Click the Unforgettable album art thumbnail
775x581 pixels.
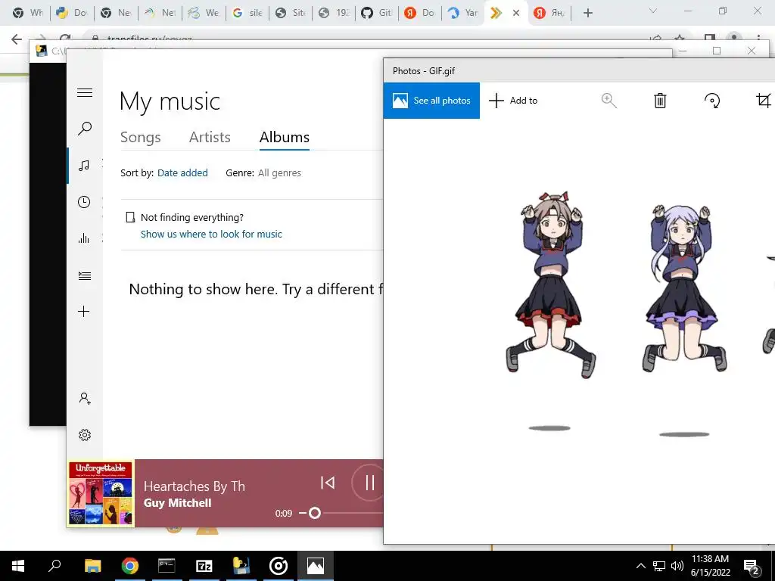(x=101, y=493)
